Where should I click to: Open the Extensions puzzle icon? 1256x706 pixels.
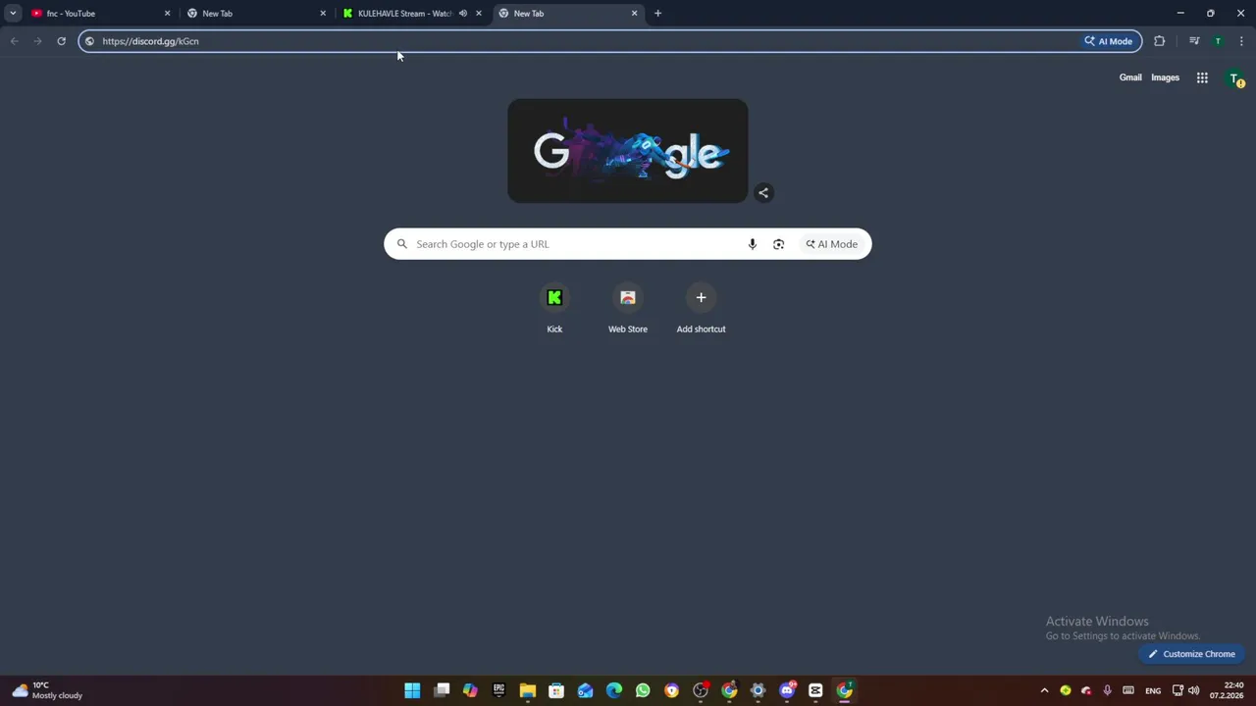click(x=1160, y=41)
